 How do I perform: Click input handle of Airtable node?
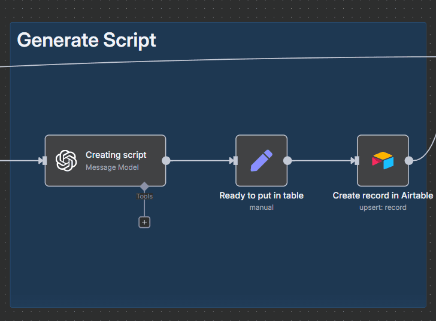pyautogui.click(x=356, y=160)
